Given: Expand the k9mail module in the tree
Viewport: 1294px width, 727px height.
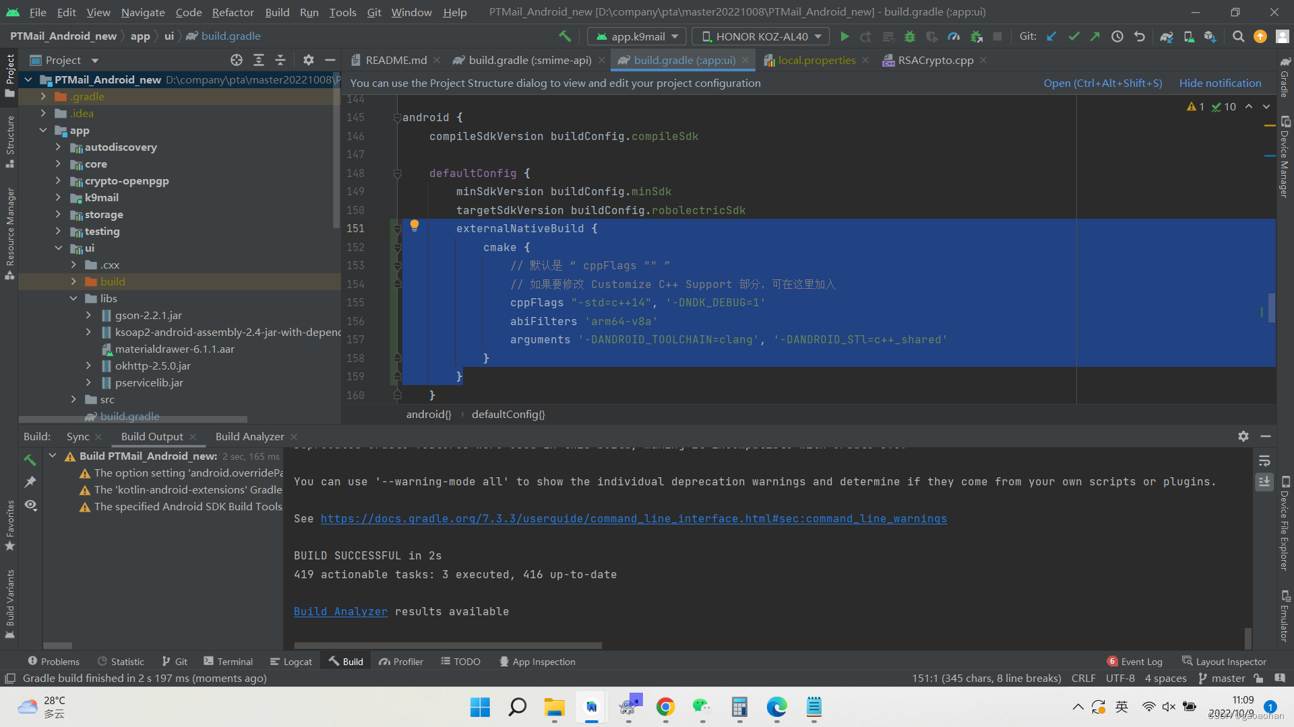Looking at the screenshot, I should (59, 197).
